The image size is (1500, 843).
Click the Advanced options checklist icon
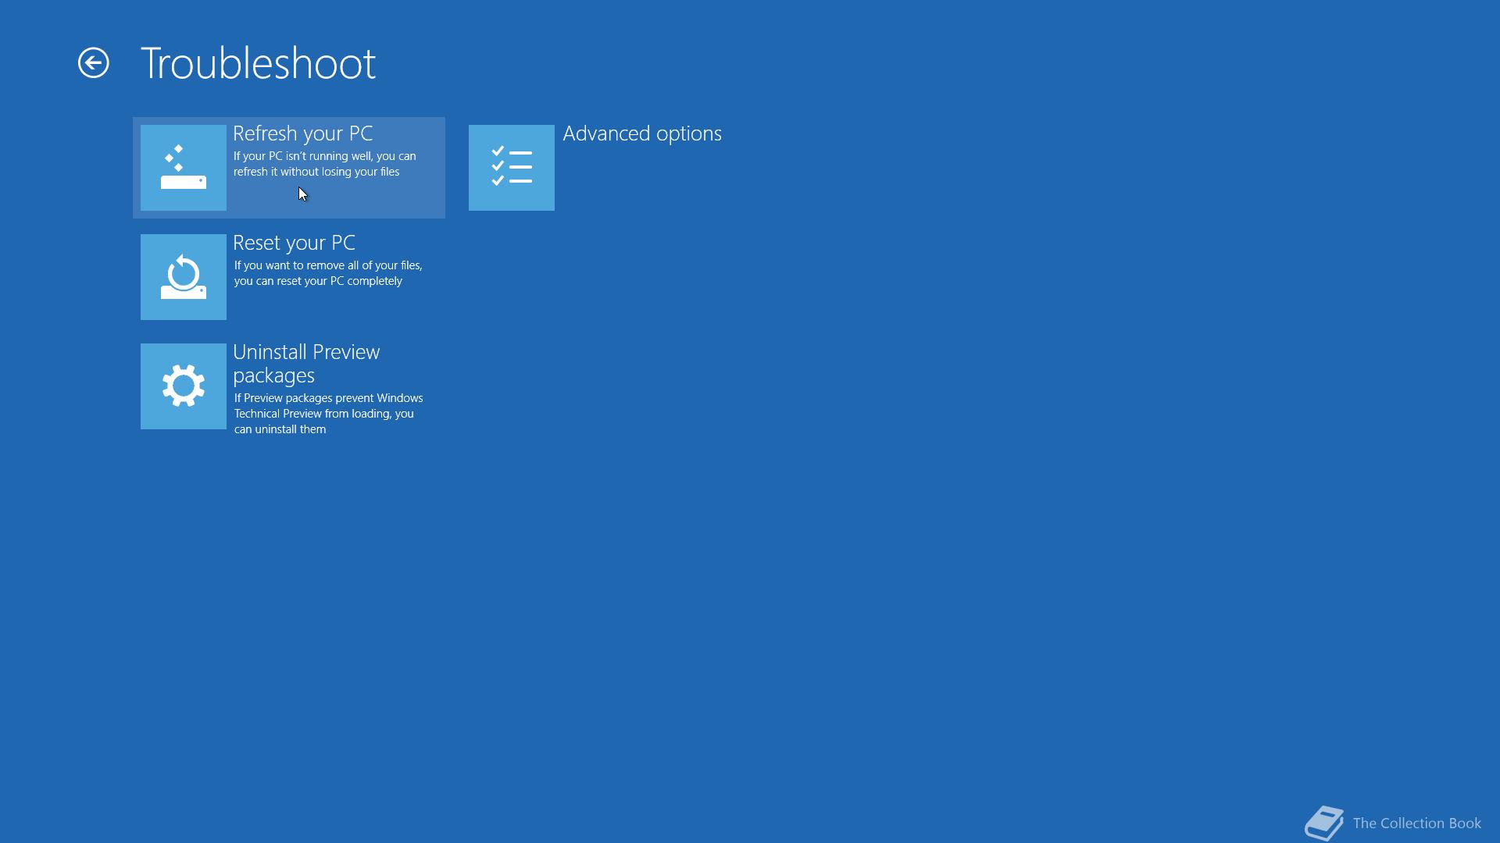point(512,168)
